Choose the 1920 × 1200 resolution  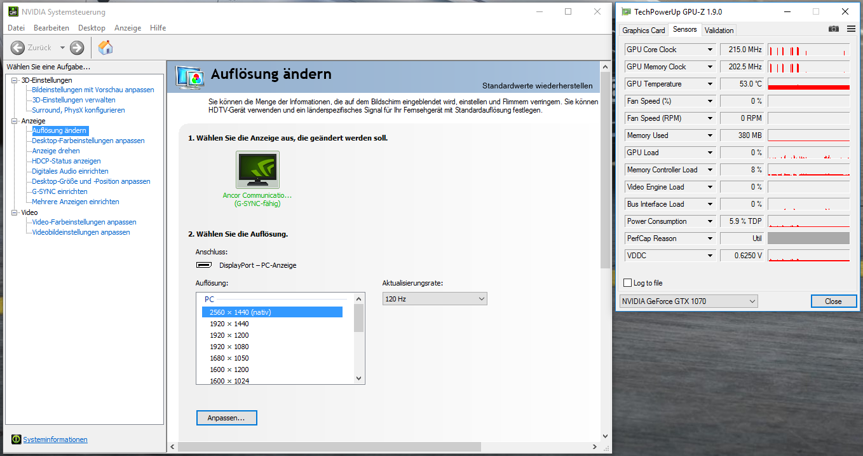click(x=229, y=335)
